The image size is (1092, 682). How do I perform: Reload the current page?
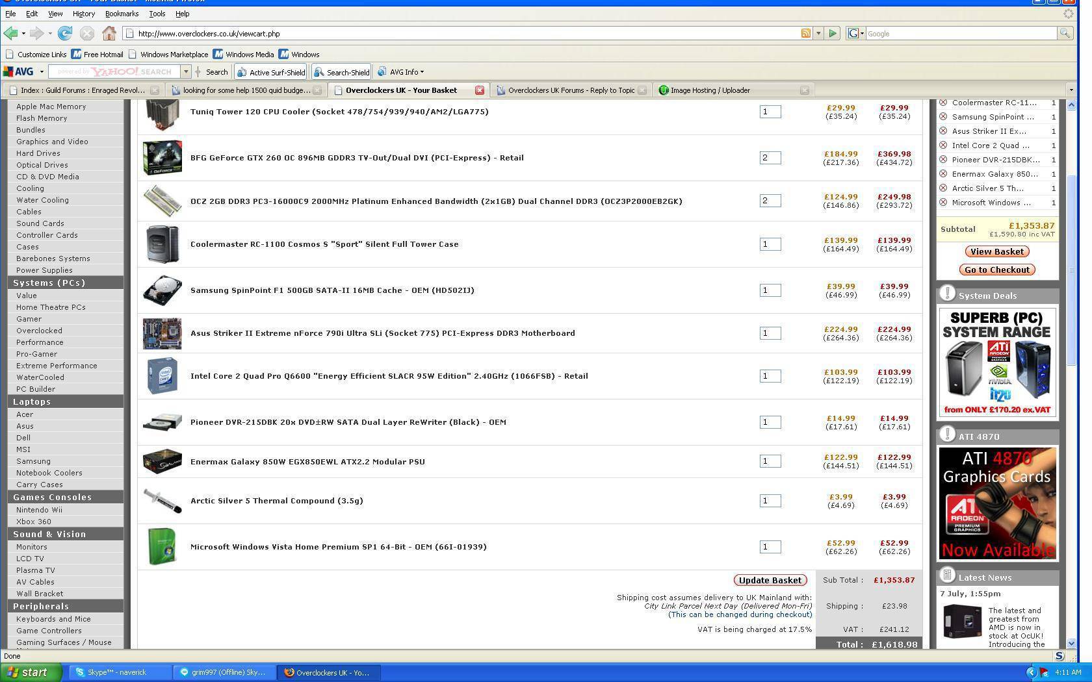64,33
